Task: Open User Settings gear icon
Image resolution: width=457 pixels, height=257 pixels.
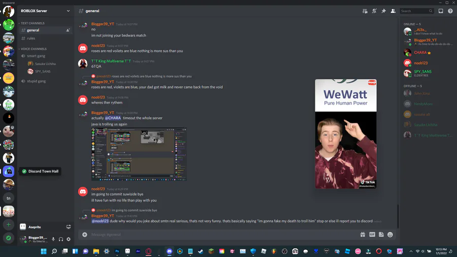Action: 69,239
